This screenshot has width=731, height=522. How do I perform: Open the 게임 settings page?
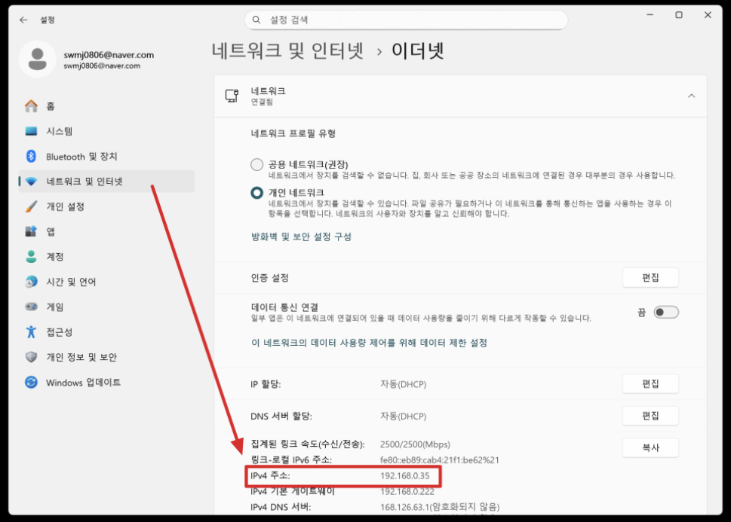pyautogui.click(x=55, y=307)
